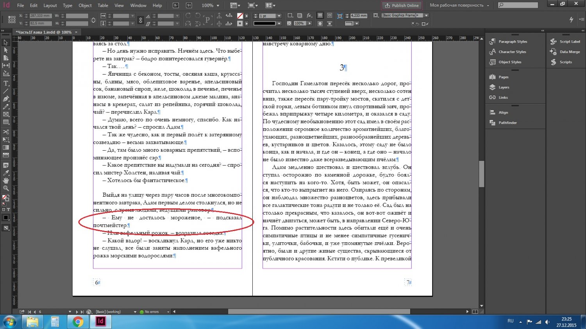586x329 pixels.
Task: Open Adobe Stock with the St icon
Action: pos(189,5)
